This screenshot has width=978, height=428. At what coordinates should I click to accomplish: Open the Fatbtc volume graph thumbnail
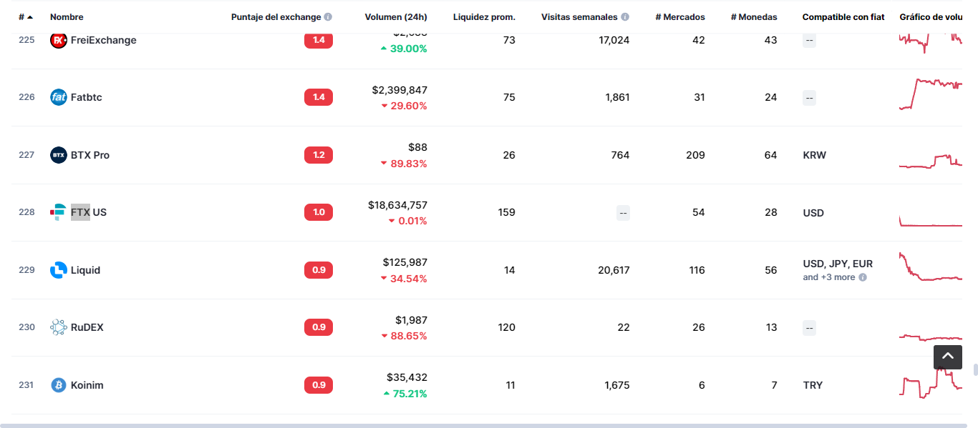click(931, 94)
